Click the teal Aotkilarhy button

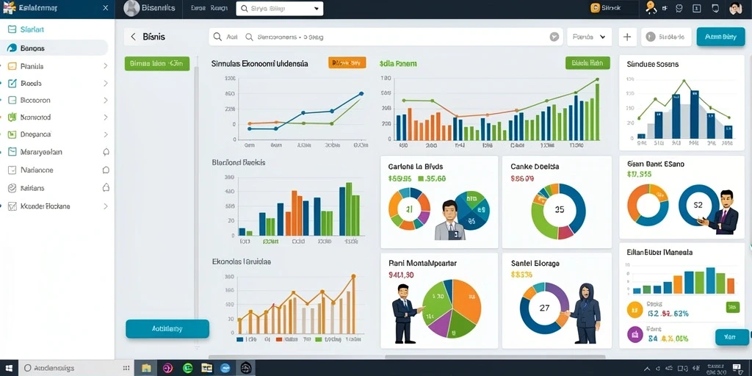[x=167, y=329]
